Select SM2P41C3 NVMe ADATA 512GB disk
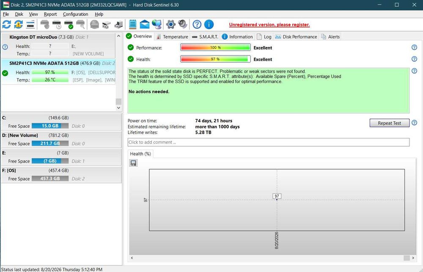Image resolution: width=423 pixels, height=272 pixels. coord(58,71)
